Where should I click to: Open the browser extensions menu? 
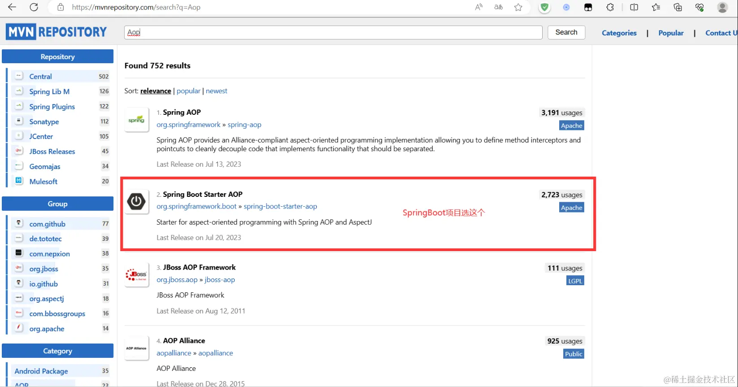[x=610, y=7]
